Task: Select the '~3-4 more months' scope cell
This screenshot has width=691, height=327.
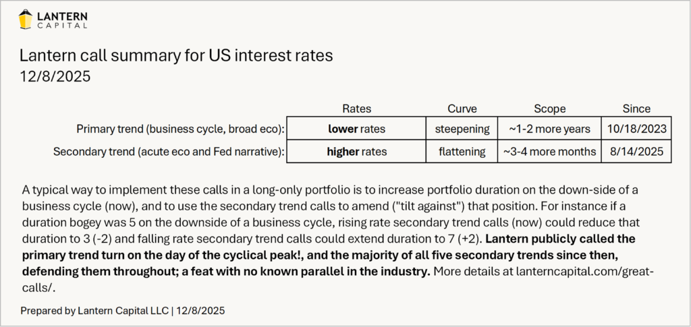Action: coord(549,152)
